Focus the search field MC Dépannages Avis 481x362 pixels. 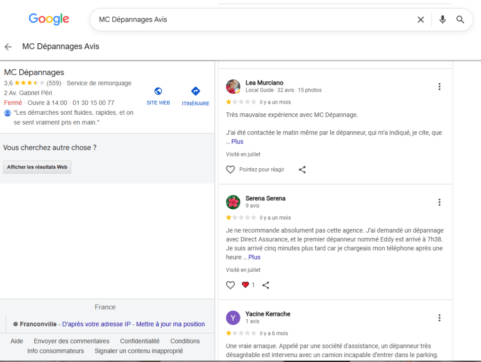coord(255,20)
